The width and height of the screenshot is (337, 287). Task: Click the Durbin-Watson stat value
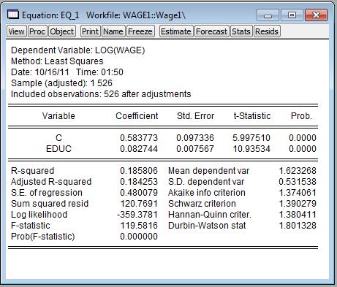click(298, 226)
